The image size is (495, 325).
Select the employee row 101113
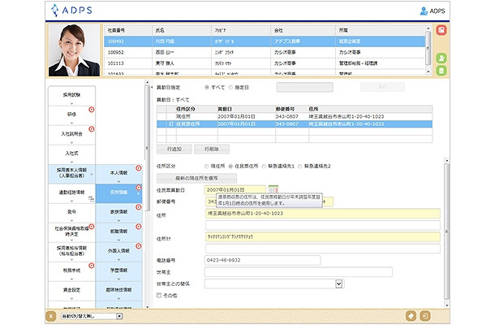click(x=265, y=63)
